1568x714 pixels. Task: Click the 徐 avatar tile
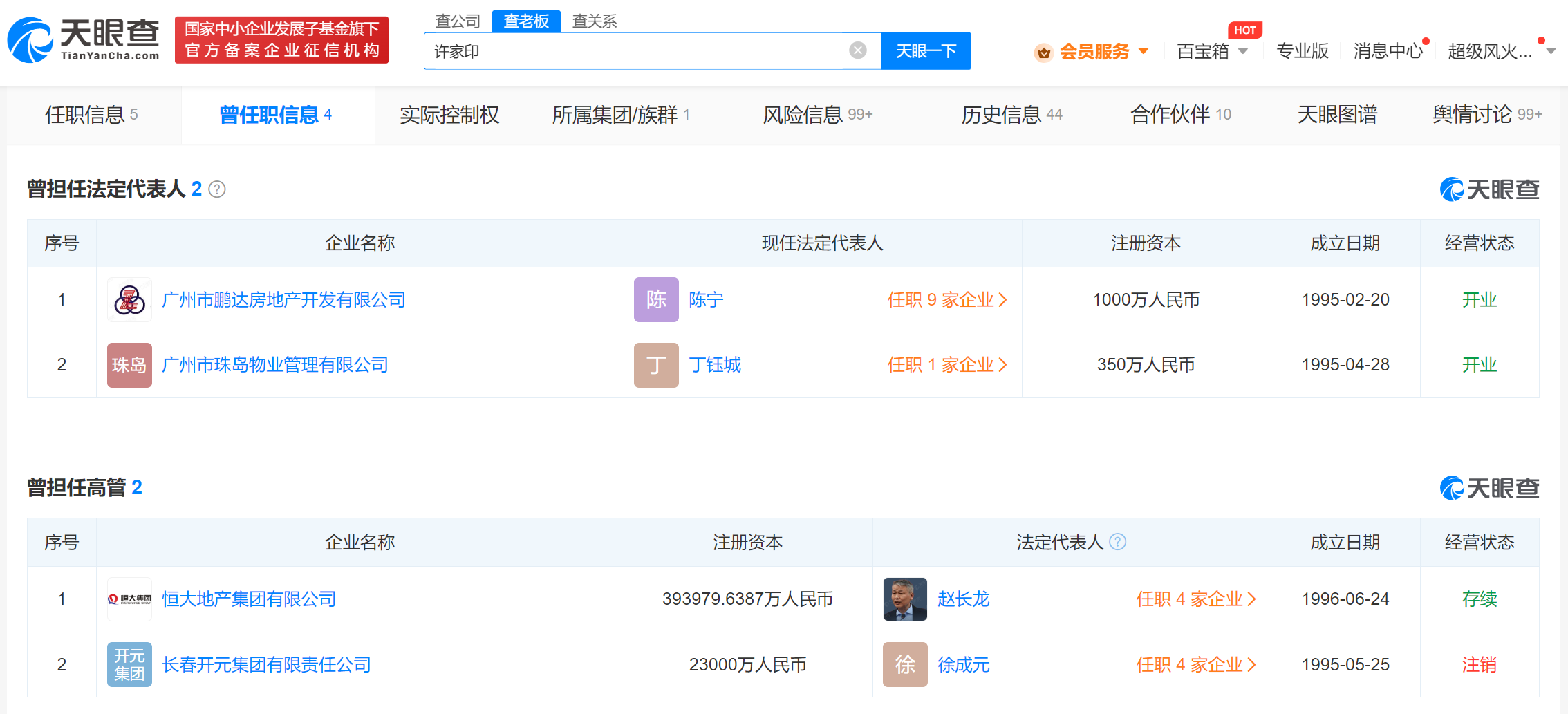(x=905, y=664)
